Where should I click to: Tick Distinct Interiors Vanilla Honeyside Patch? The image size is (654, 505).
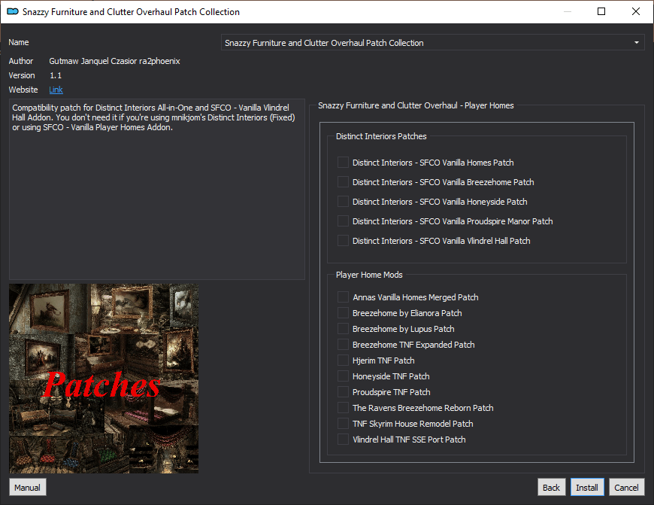click(343, 202)
